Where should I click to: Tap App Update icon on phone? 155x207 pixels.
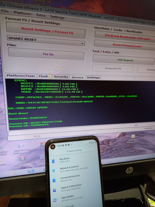pos(55,200)
